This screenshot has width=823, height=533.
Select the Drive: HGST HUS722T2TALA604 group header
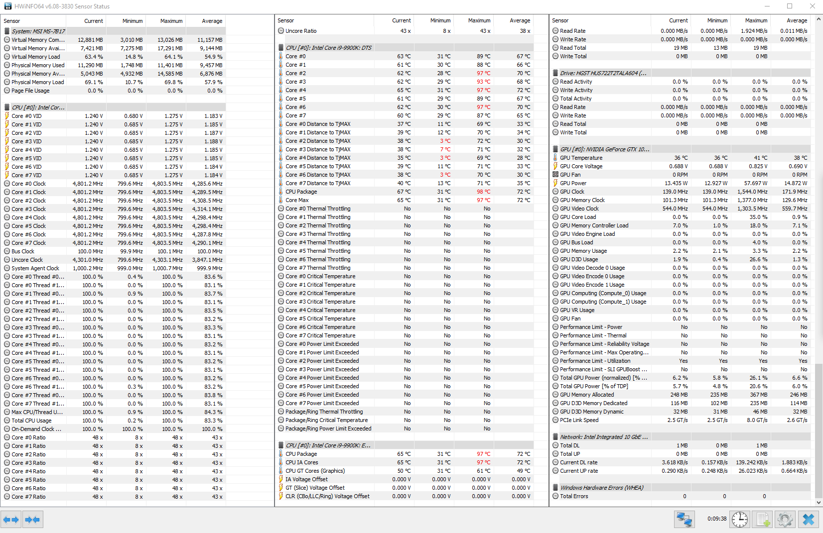click(681, 73)
